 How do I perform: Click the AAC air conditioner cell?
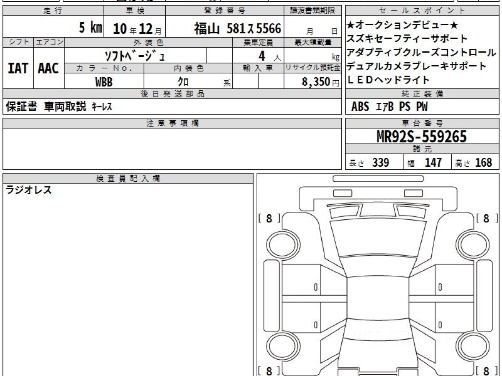pyautogui.click(x=49, y=68)
